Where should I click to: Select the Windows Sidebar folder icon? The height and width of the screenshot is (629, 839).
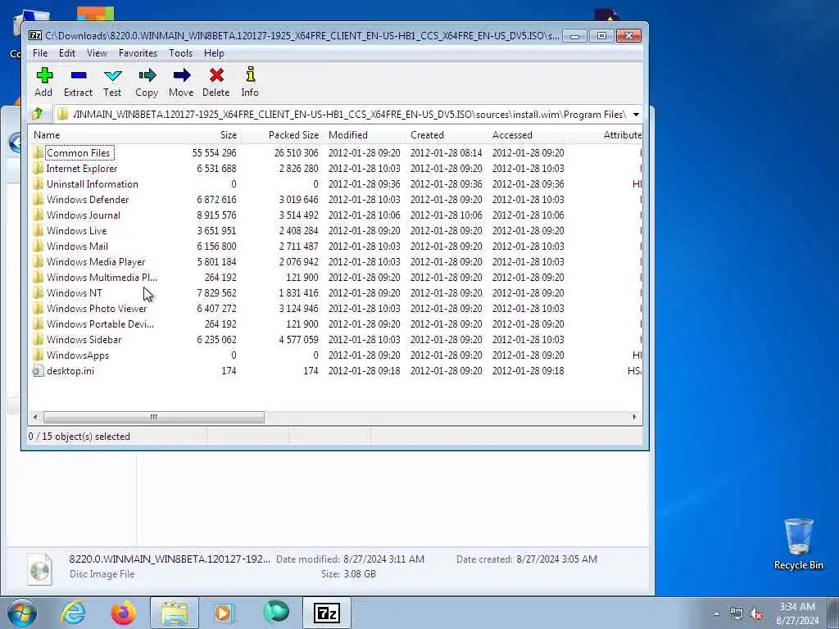[x=38, y=340]
